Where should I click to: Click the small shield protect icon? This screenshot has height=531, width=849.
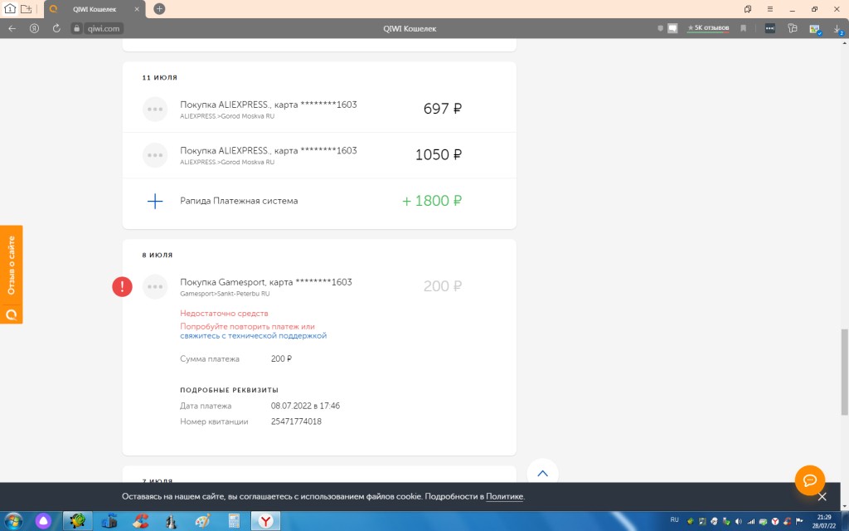point(660,28)
